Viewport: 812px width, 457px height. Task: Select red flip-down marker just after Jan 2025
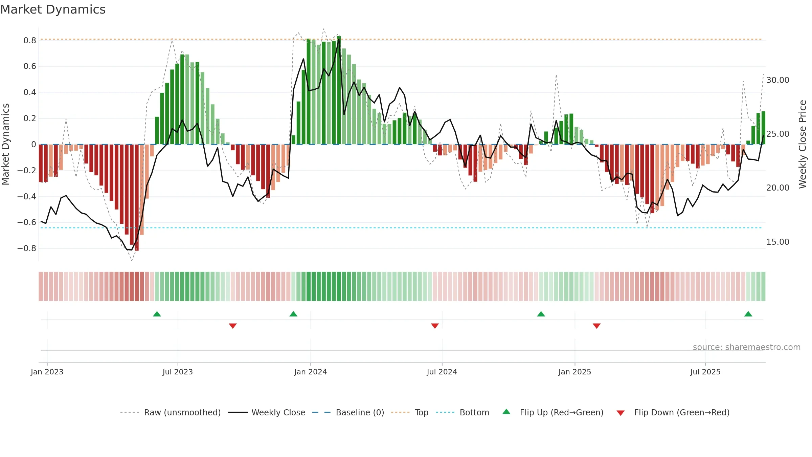point(596,326)
